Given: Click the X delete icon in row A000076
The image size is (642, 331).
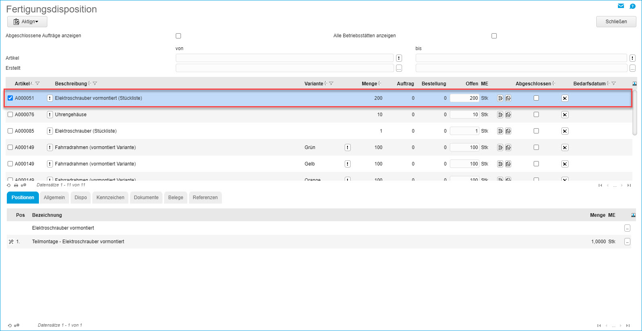Looking at the screenshot, I should pyautogui.click(x=565, y=115).
